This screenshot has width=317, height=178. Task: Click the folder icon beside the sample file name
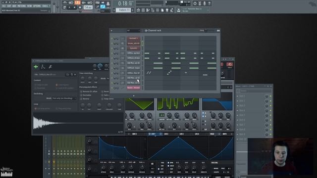67,75
